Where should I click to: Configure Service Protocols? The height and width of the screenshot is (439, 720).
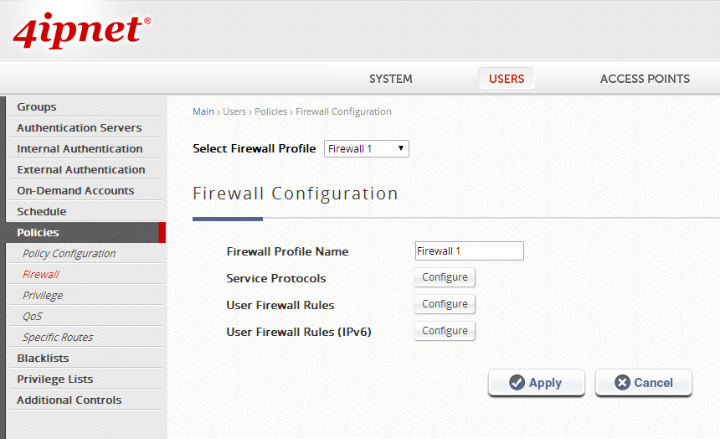pos(445,277)
